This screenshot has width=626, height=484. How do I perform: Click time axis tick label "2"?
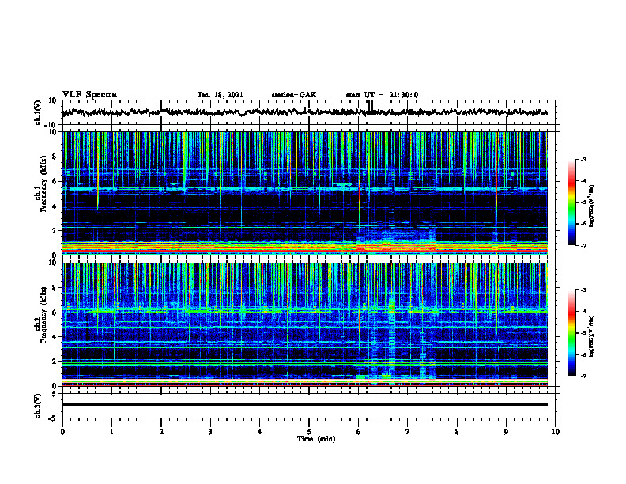tap(161, 432)
